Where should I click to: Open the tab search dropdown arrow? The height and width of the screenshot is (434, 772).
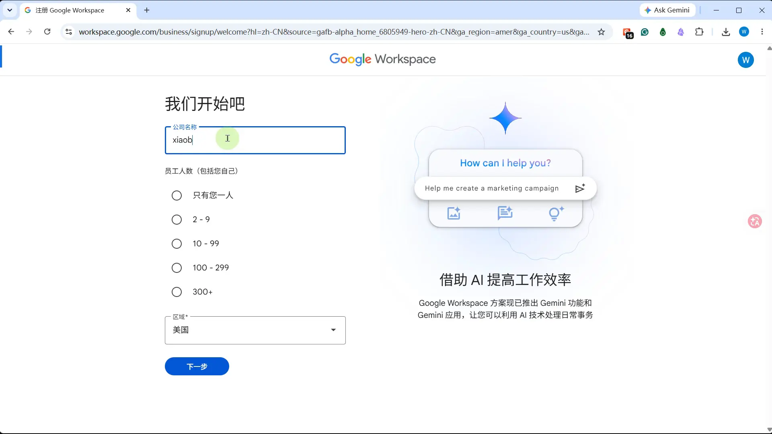pos(10,10)
